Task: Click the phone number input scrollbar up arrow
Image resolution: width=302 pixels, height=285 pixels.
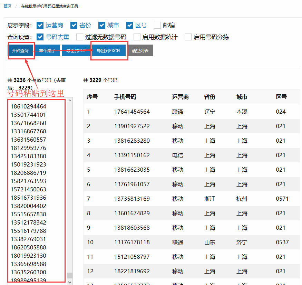Action: coord(70,101)
